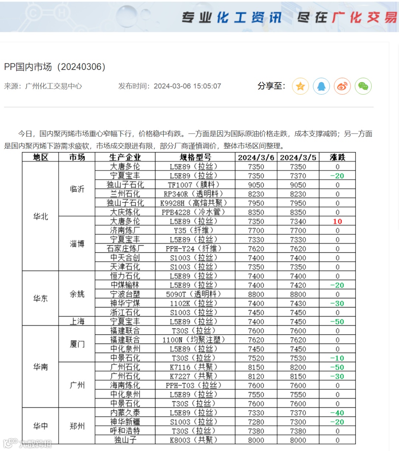Select the 涨跌 column header
Screen dimensions: 399x451
tap(337, 157)
